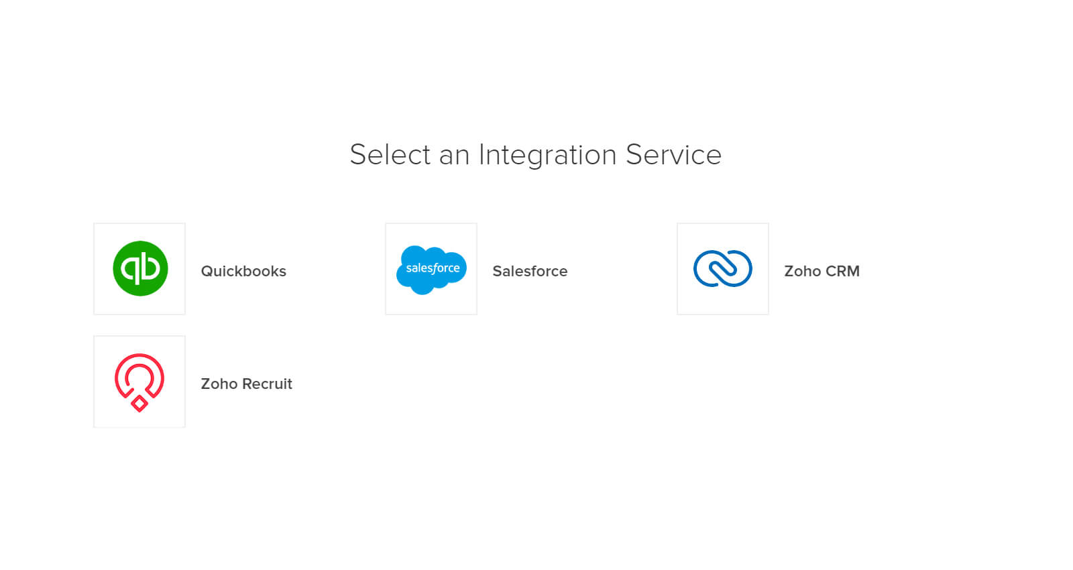Pick the Zoho Recruit text label
1073x570 pixels.
point(246,384)
